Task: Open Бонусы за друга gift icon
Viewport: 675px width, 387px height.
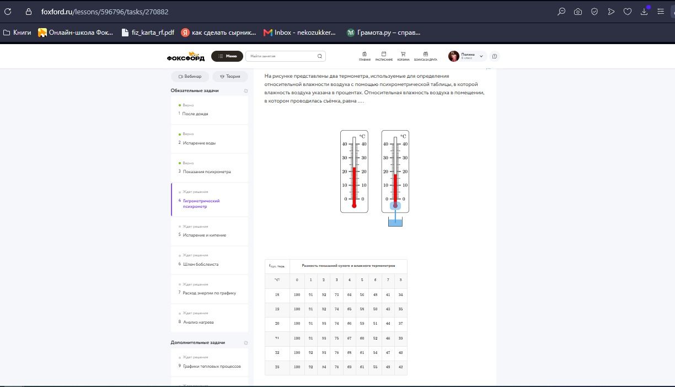Action: pyautogui.click(x=425, y=56)
